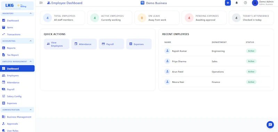
Task: Click the Priya Sharma name text
Action: tap(179, 61)
